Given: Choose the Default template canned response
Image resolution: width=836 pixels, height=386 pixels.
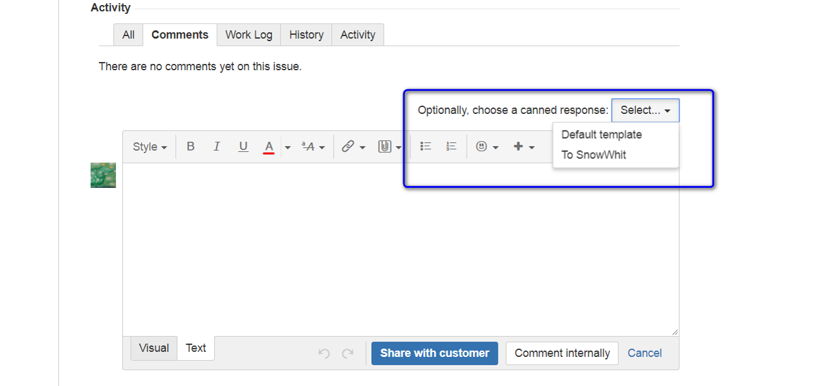Looking at the screenshot, I should point(602,135).
